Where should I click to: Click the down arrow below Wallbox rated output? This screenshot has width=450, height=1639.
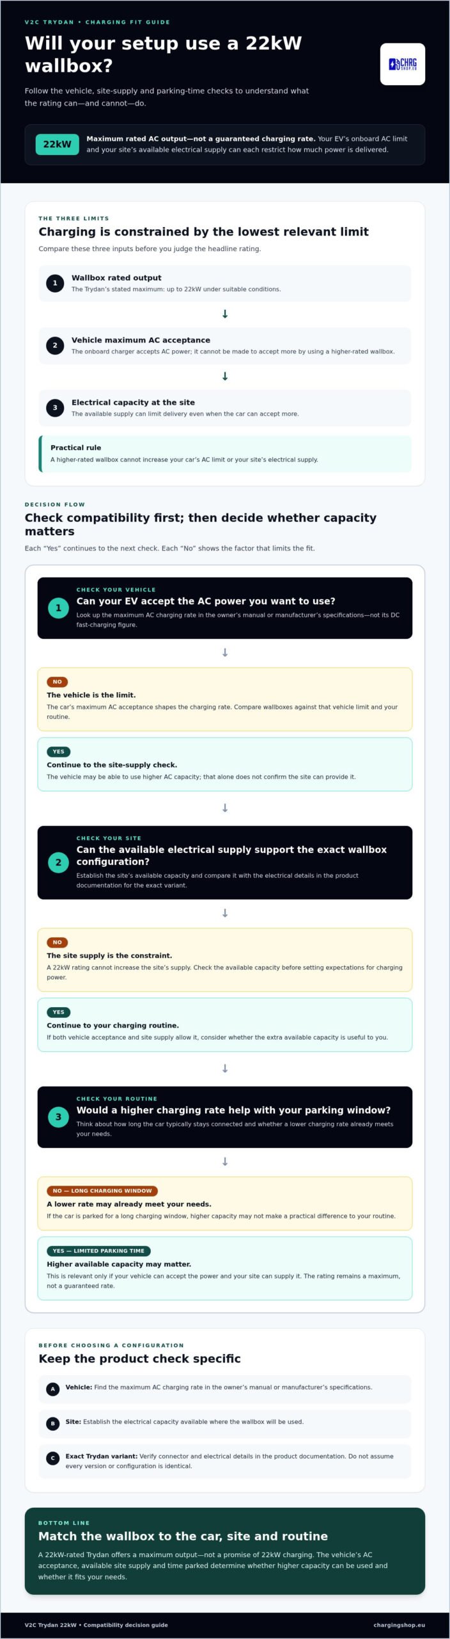pyautogui.click(x=225, y=314)
